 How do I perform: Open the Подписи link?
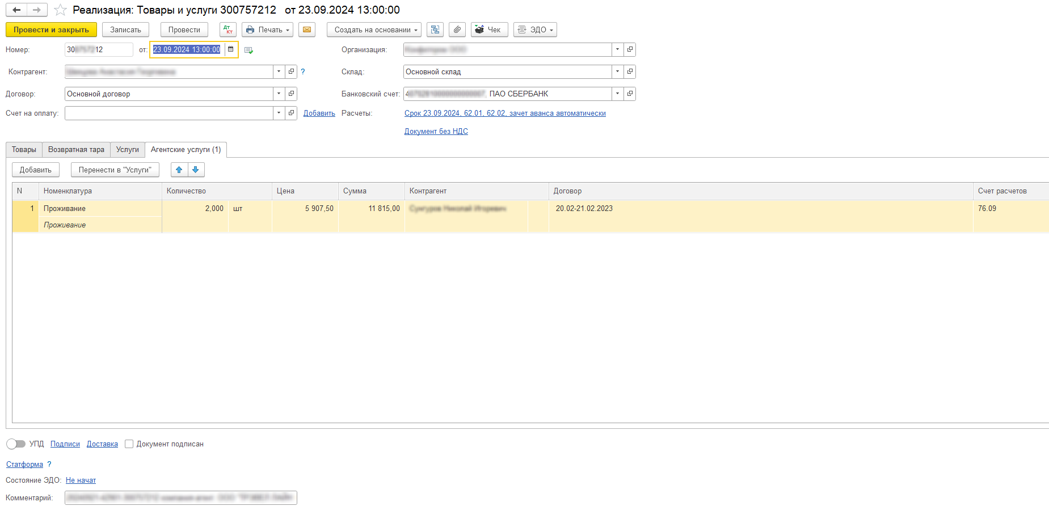(x=65, y=444)
